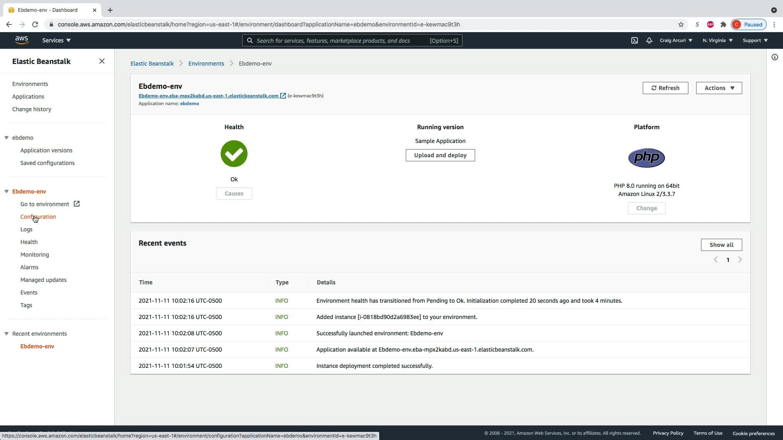The image size is (783, 440).
Task: Click the Upload and deploy button
Action: point(440,155)
